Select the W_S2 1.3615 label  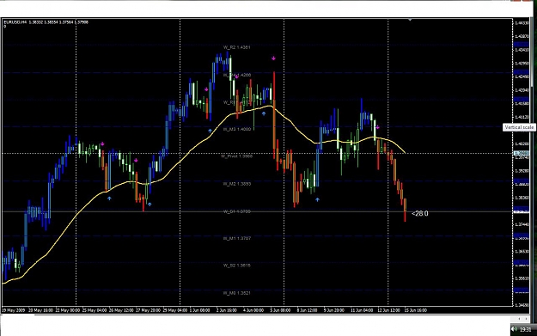[x=236, y=266]
